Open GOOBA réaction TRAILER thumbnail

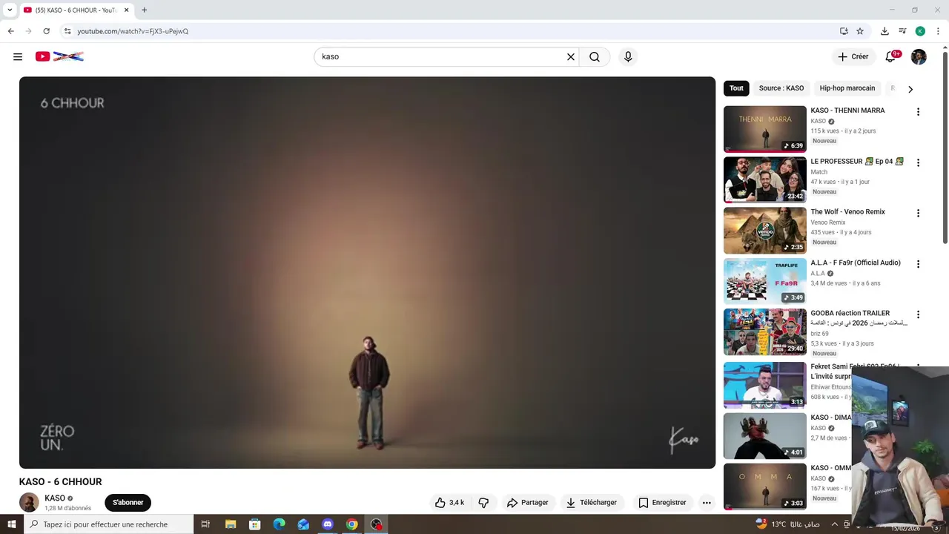764,332
